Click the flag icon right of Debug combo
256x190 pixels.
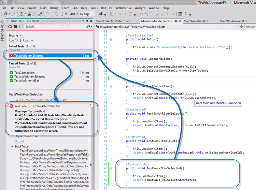pyautogui.click(x=101, y=14)
